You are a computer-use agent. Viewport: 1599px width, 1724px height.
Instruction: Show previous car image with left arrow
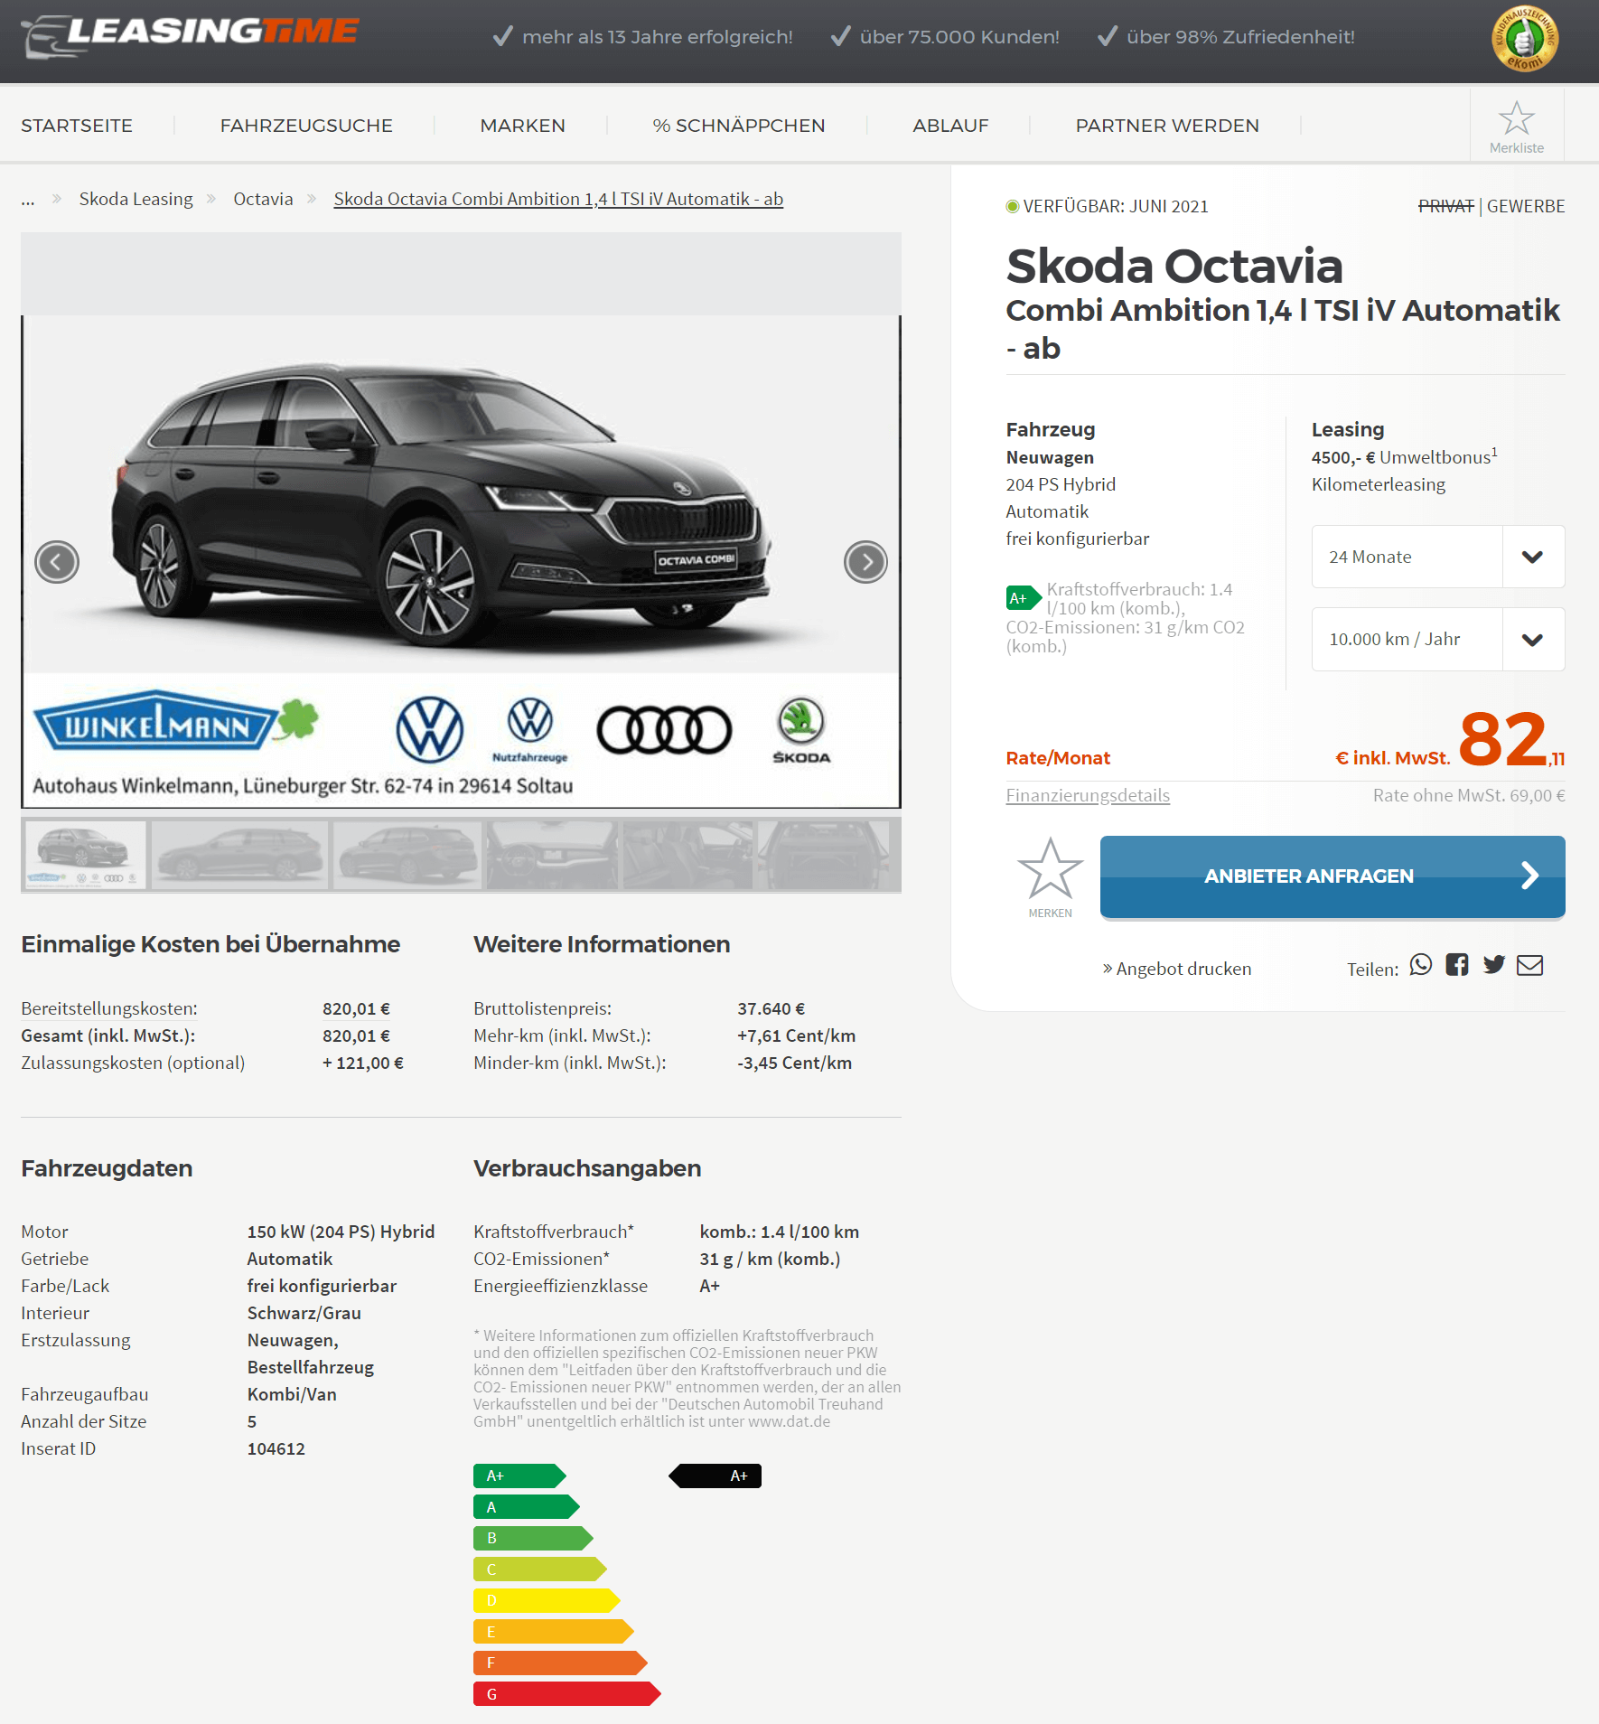point(57,562)
